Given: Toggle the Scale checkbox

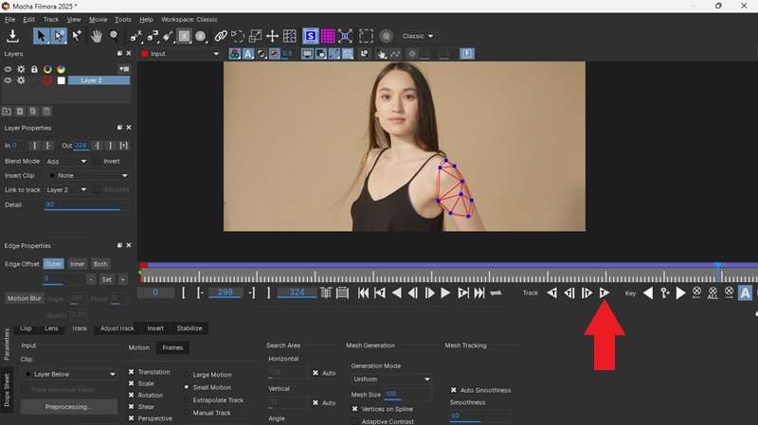Looking at the screenshot, I should click(x=131, y=383).
